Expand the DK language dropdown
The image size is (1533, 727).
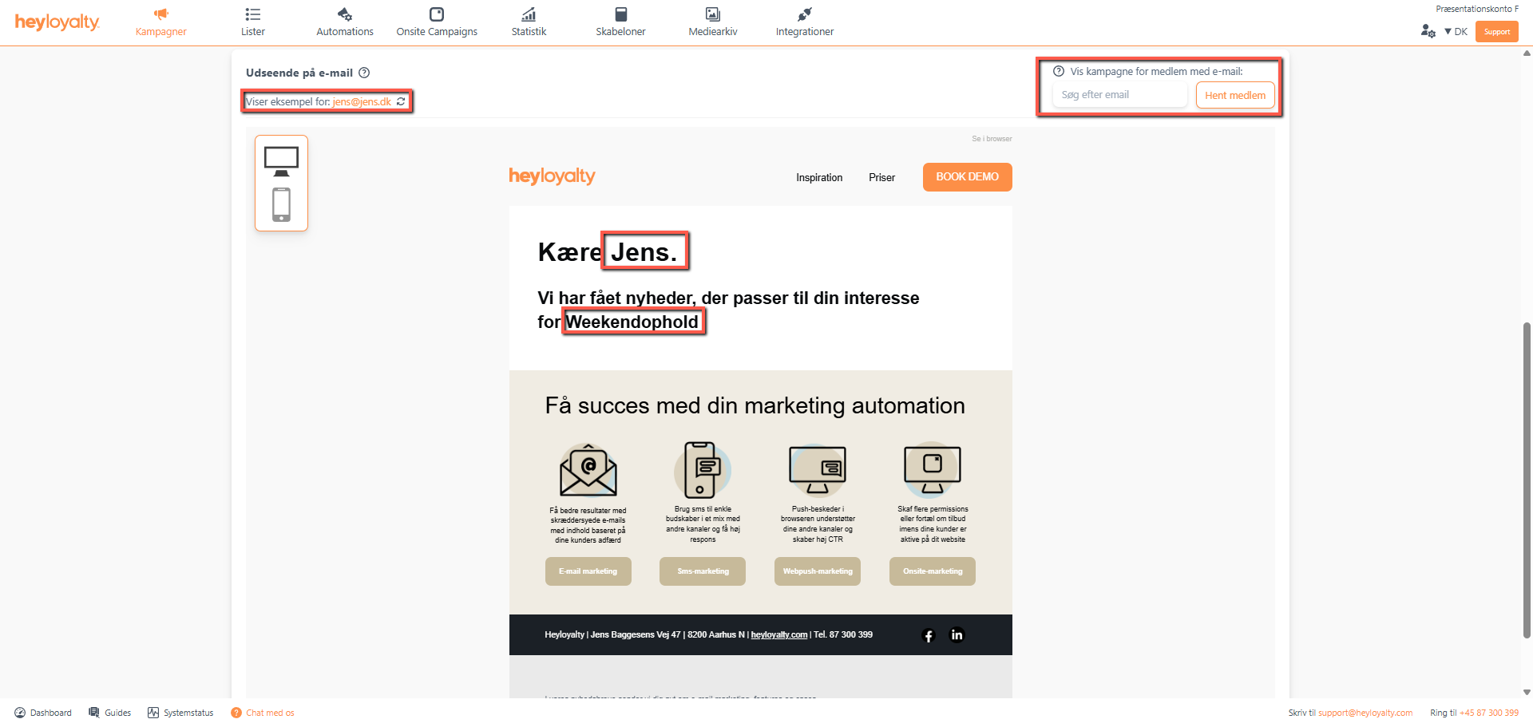pos(1456,32)
